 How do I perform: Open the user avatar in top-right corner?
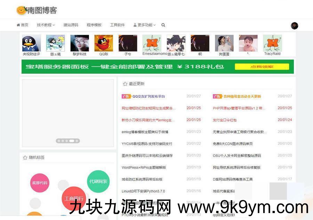point(294,25)
